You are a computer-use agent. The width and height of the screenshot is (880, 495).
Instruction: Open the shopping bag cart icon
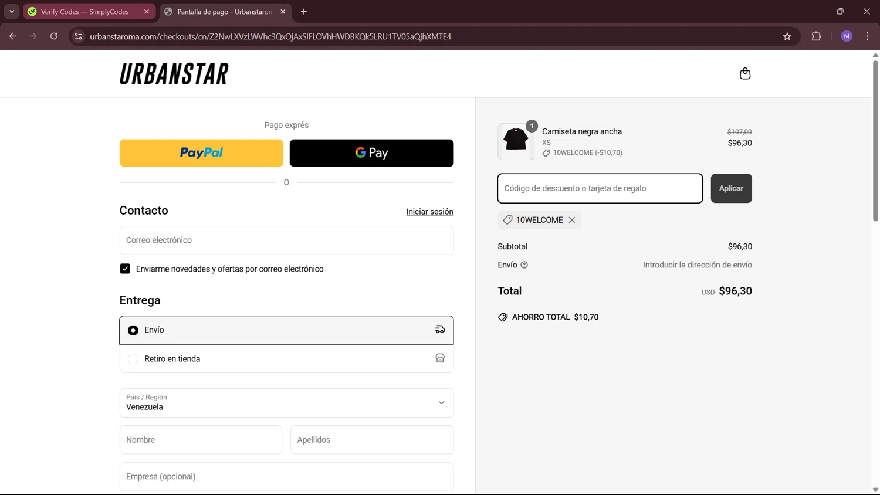(x=745, y=73)
